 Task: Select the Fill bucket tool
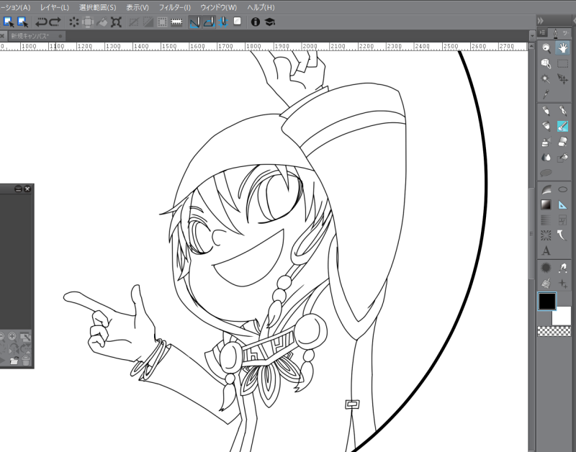click(x=562, y=158)
